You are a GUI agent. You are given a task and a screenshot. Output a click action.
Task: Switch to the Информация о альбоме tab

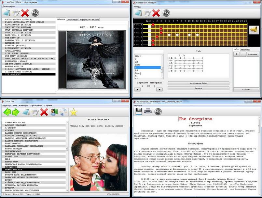pyautogui.click(x=89, y=20)
